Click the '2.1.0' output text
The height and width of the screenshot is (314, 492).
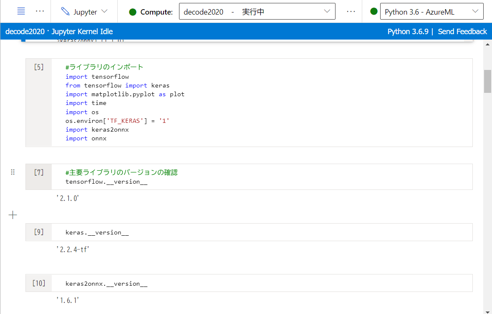(x=68, y=198)
